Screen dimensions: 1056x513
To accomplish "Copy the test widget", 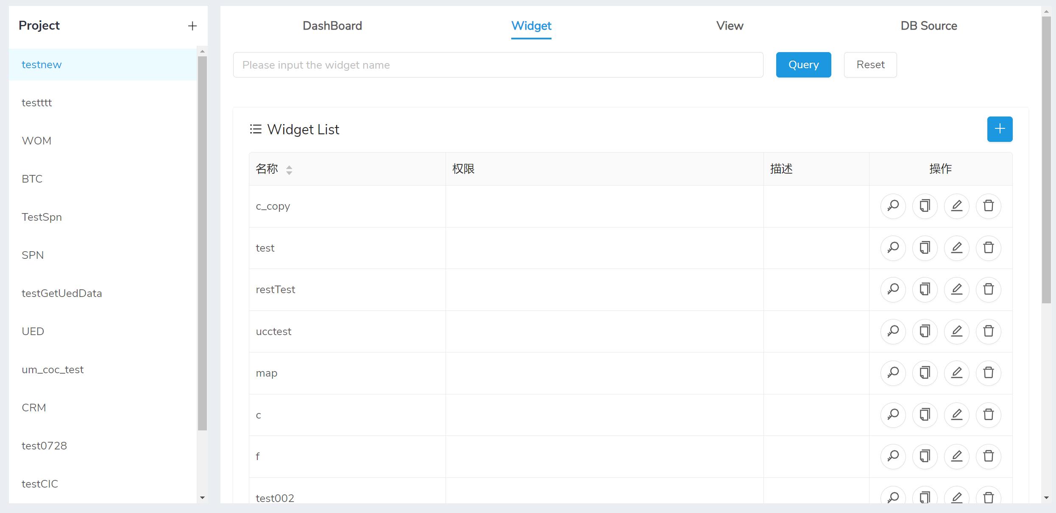I will (x=925, y=248).
